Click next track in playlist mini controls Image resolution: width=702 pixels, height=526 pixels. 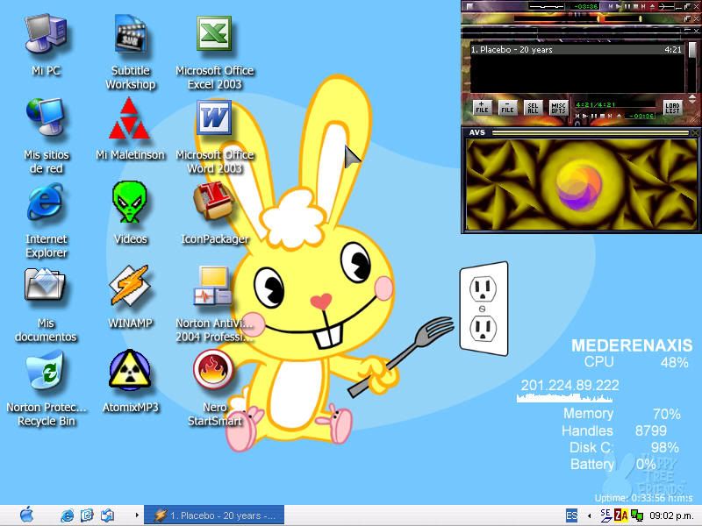click(x=610, y=117)
